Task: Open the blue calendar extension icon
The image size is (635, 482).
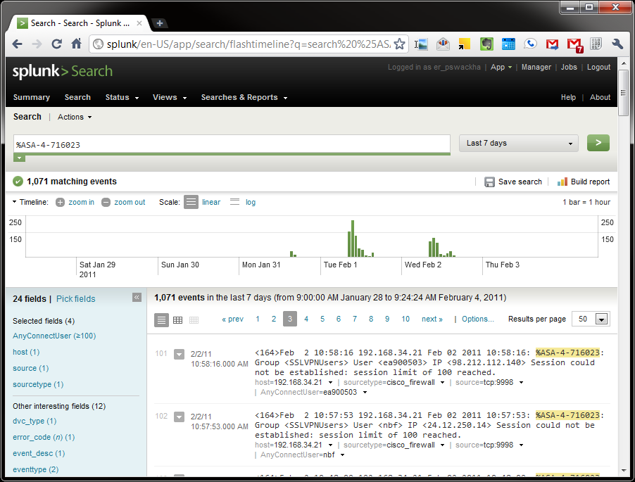Action: tap(508, 44)
